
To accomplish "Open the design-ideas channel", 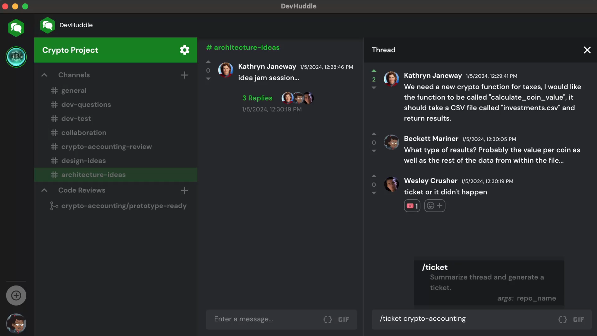I will pyautogui.click(x=83, y=161).
